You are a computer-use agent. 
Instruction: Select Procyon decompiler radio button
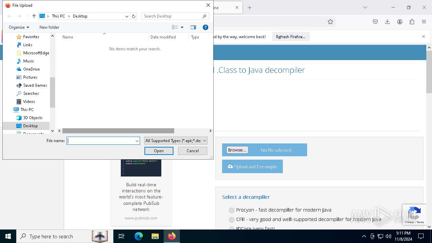[x=232, y=210]
